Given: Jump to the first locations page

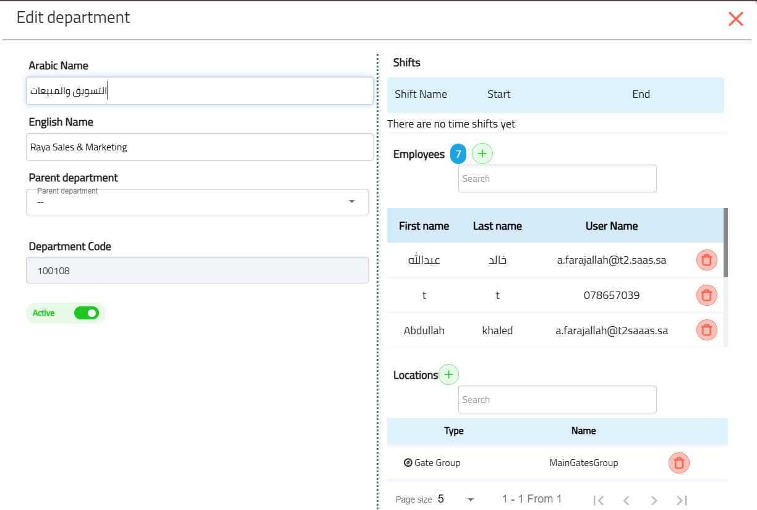Looking at the screenshot, I should tap(598, 500).
